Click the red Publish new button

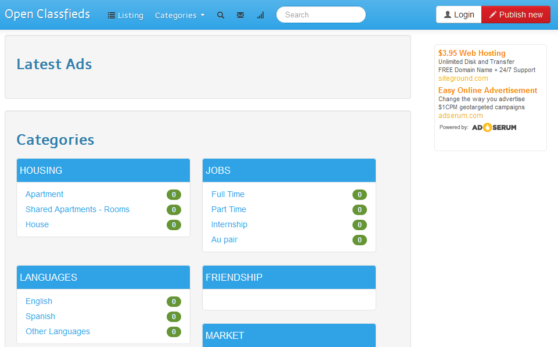(x=516, y=15)
